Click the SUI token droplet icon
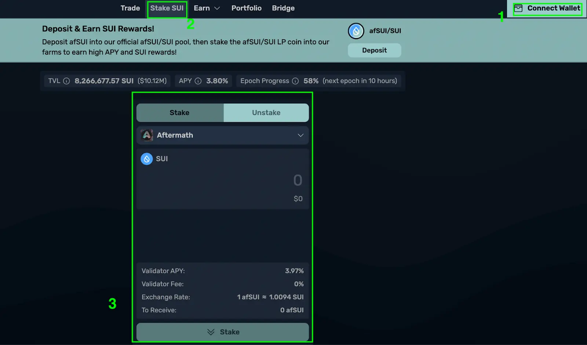 point(147,159)
